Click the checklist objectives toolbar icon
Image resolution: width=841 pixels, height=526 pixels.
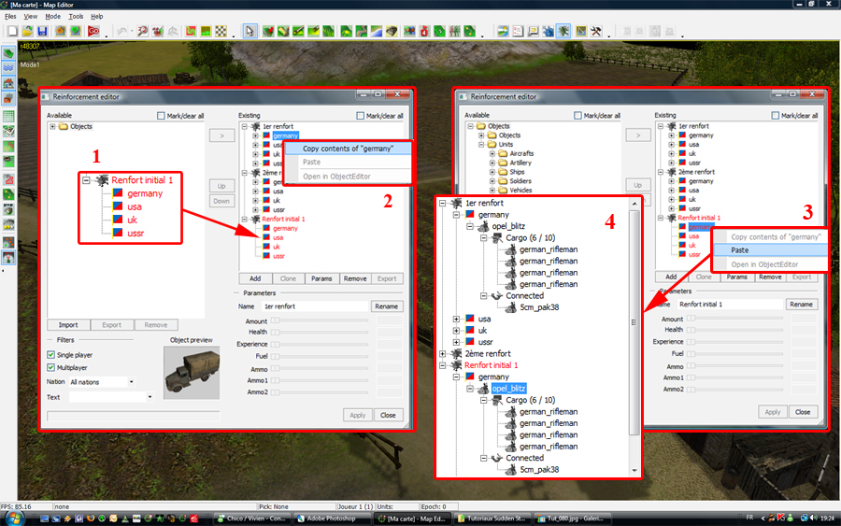(518, 31)
